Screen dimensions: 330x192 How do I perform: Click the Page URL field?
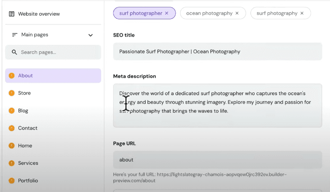[217, 159]
